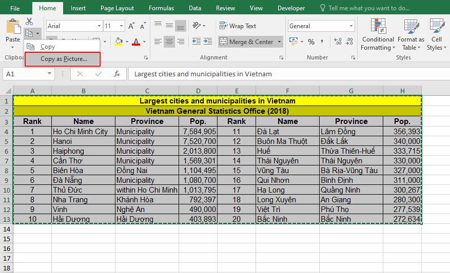Click the select all corner triangle

tap(8, 91)
